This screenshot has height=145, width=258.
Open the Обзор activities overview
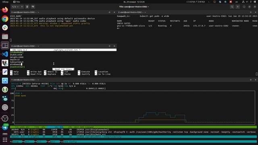[x=5, y=2]
